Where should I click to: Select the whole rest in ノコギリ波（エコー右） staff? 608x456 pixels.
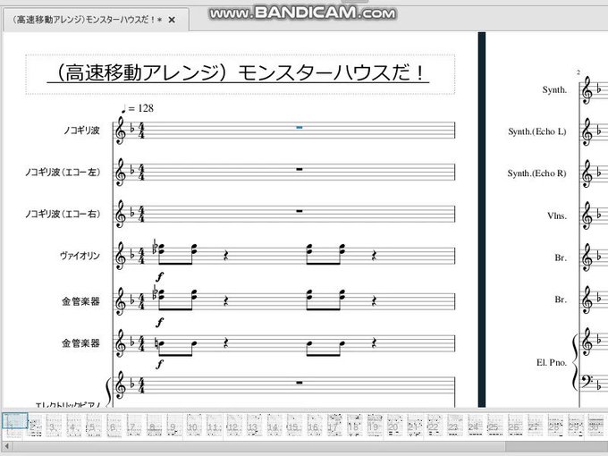pyautogui.click(x=299, y=211)
